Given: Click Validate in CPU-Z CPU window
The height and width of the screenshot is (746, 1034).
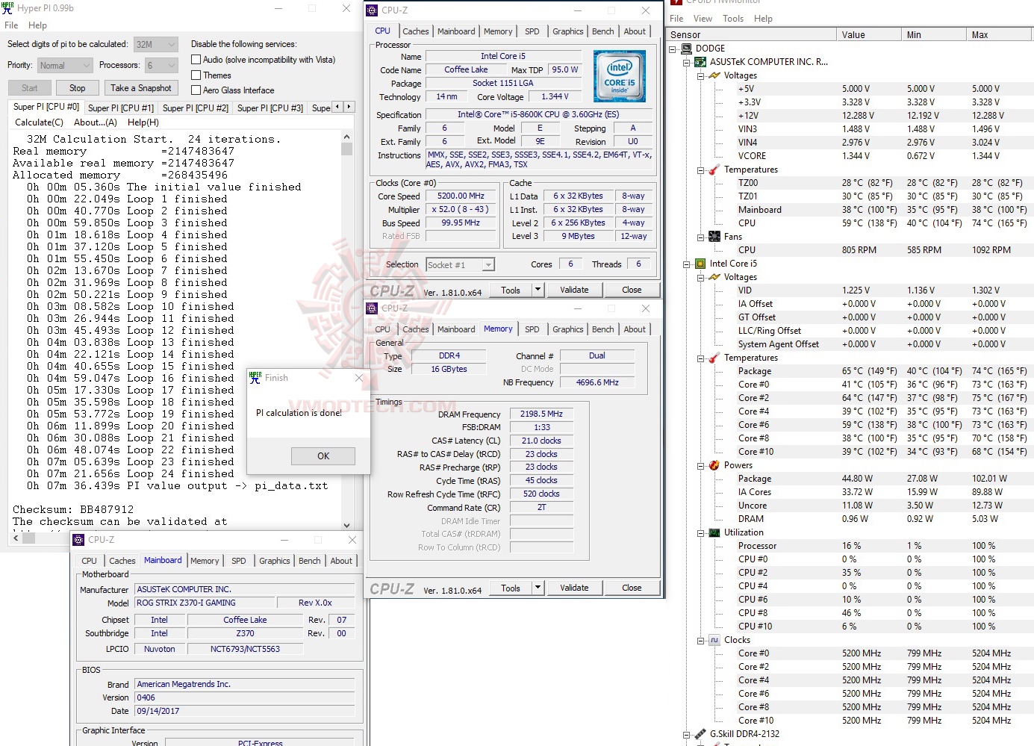Looking at the screenshot, I should point(574,290).
